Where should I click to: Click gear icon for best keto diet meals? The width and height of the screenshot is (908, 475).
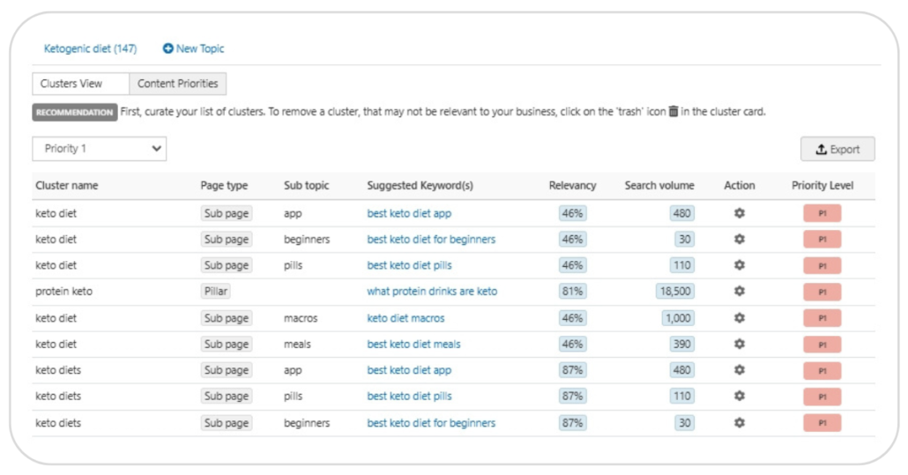point(740,345)
